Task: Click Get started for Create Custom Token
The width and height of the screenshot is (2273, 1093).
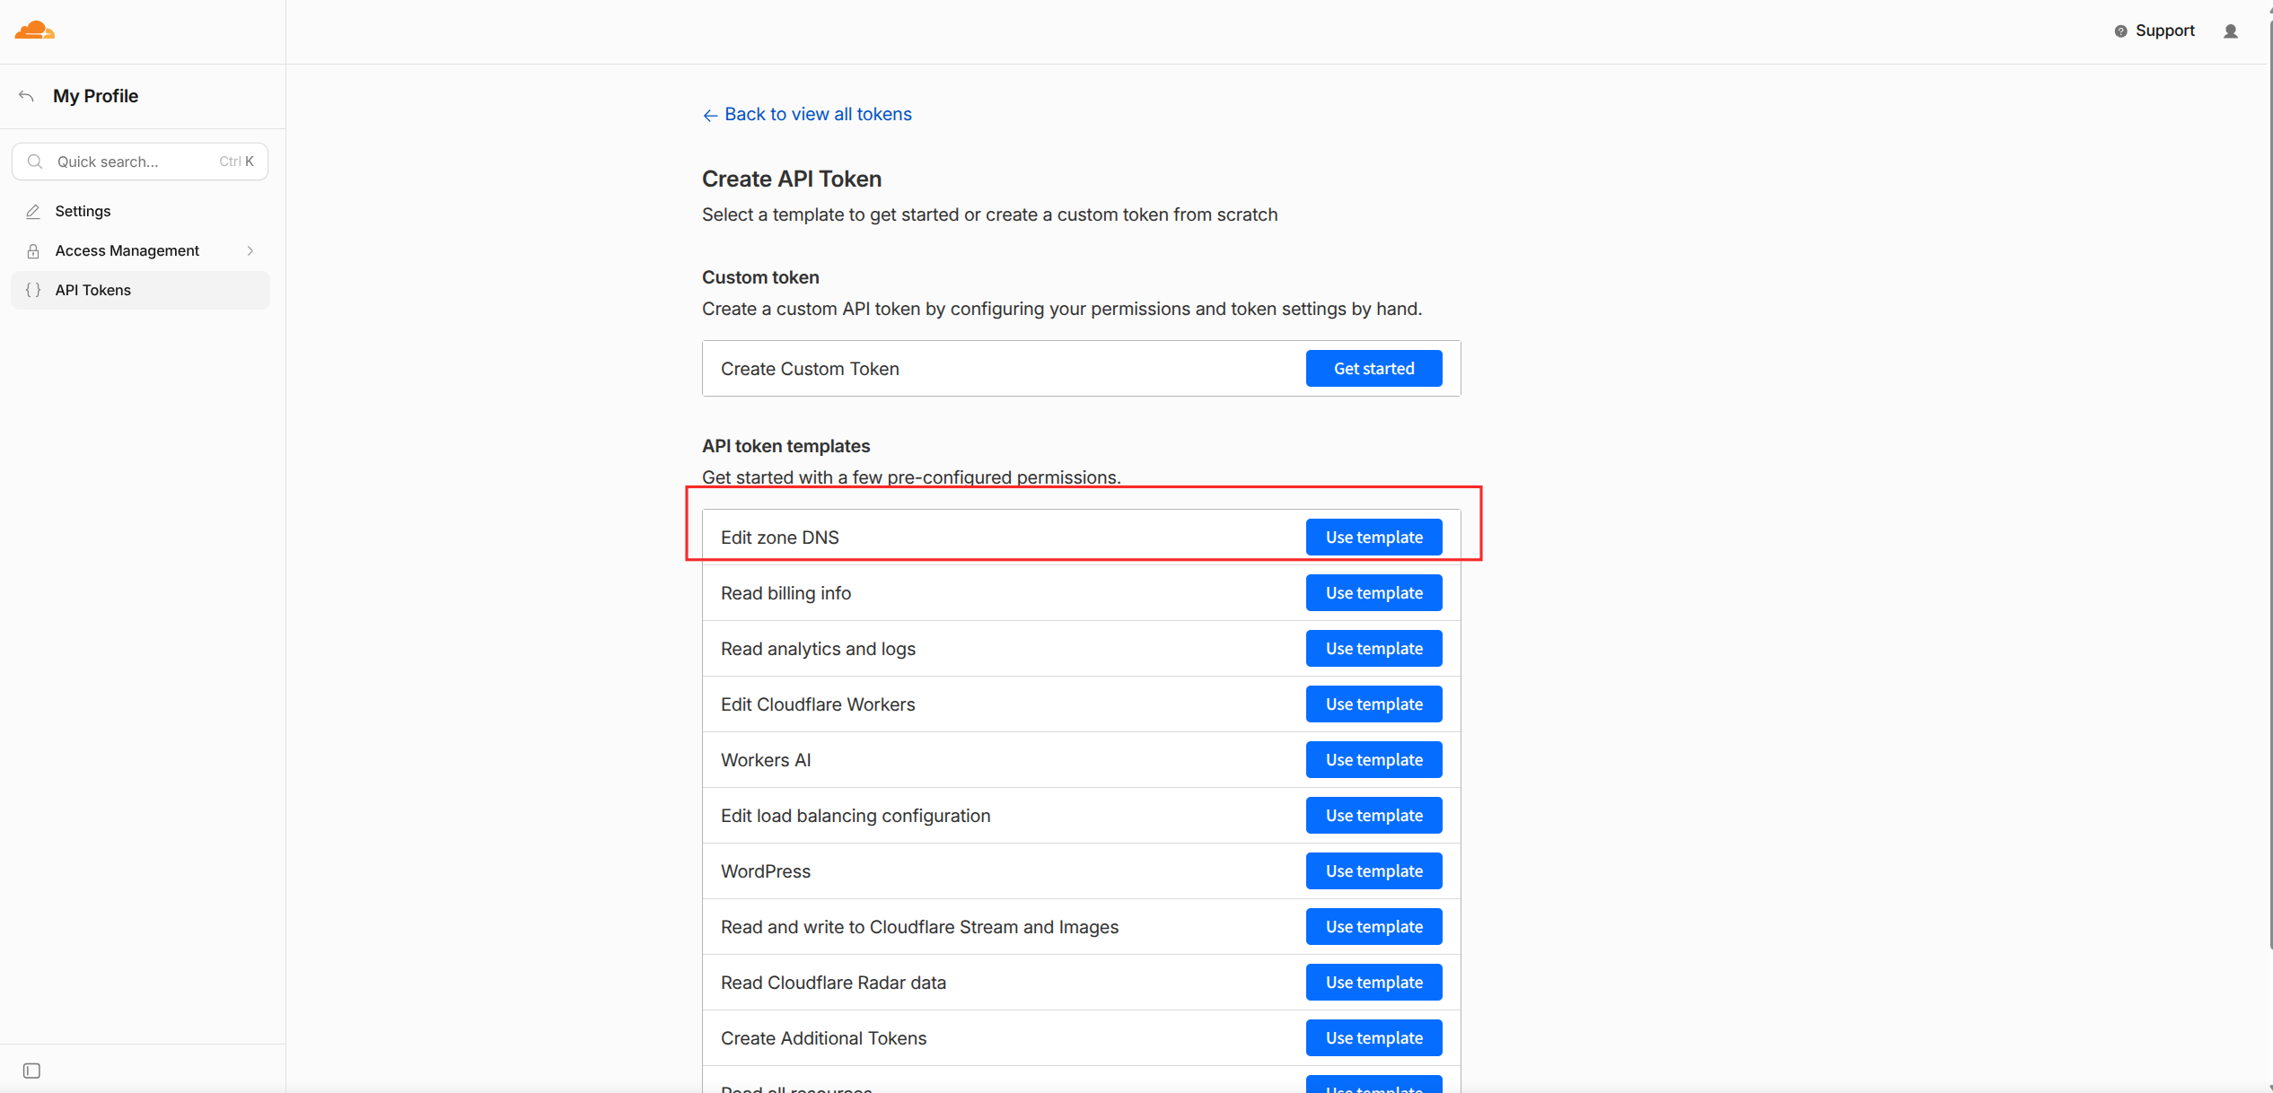Action: 1373,368
